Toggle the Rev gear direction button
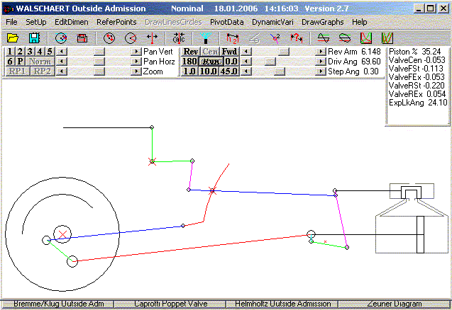This screenshot has width=452, height=310. (190, 52)
